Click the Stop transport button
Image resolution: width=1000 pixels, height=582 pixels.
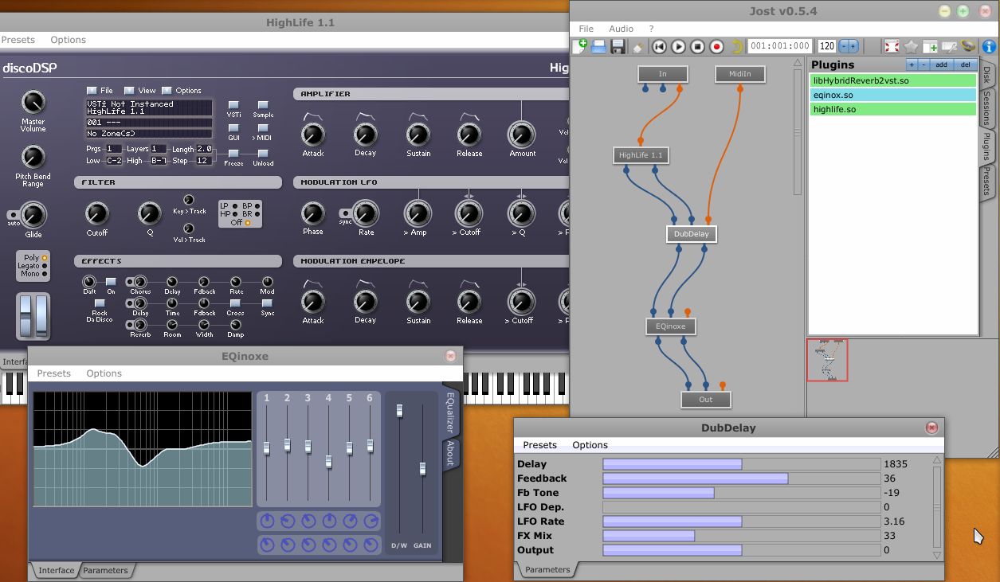(x=697, y=47)
